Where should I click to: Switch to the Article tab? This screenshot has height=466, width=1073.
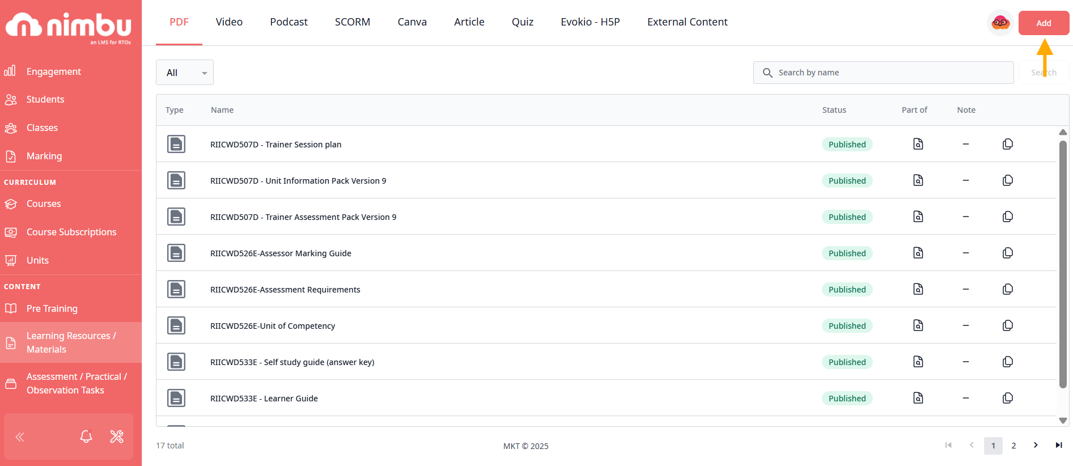click(x=469, y=22)
